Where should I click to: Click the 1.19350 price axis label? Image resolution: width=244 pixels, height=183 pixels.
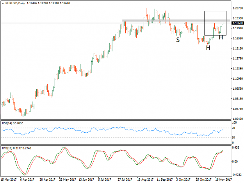point(238,18)
